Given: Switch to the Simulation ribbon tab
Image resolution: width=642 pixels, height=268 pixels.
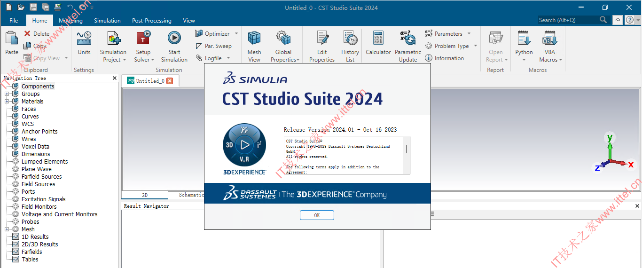Looking at the screenshot, I should 107,21.
